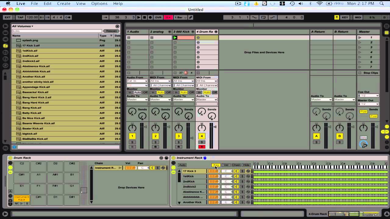Open the 1 Bar quantization menu
390x219 pixels.
[x=180, y=17]
